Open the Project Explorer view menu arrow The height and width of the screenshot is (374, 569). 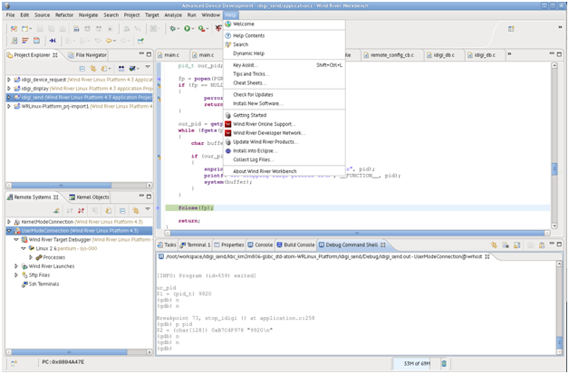tap(146, 67)
